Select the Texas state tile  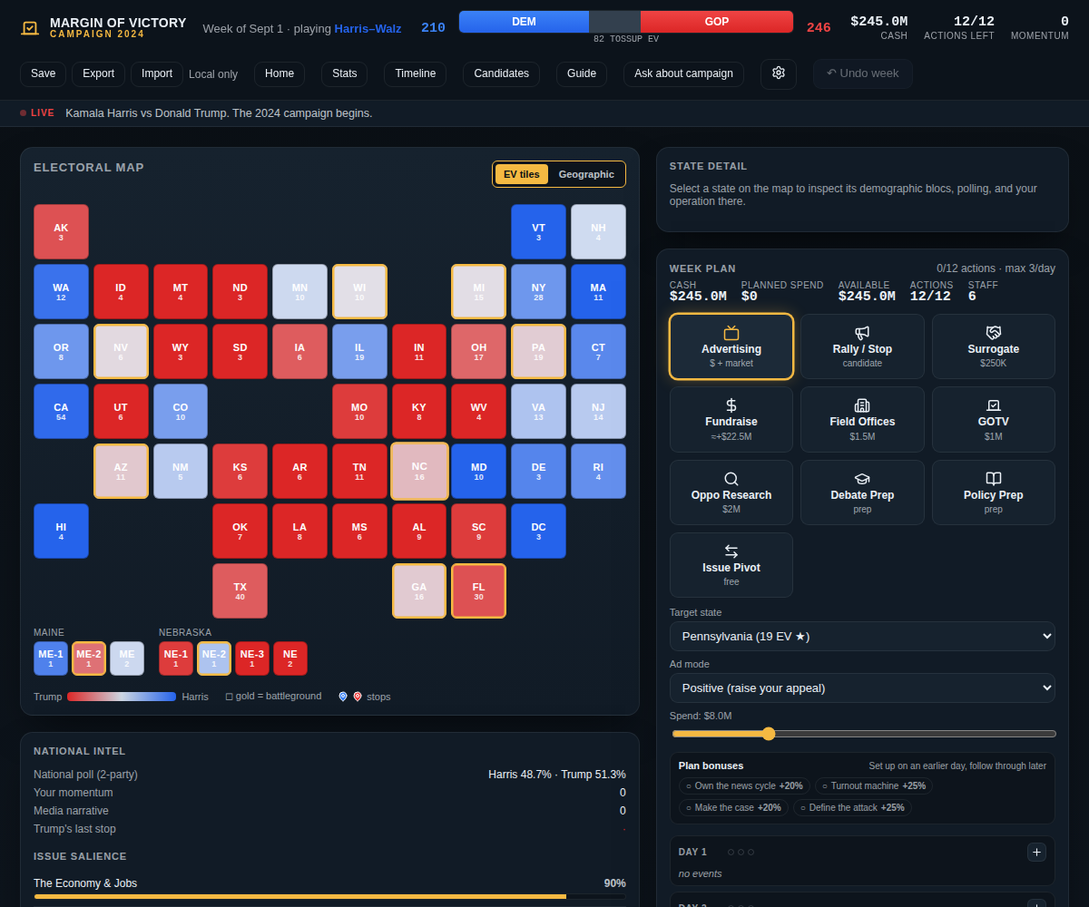[x=240, y=591]
